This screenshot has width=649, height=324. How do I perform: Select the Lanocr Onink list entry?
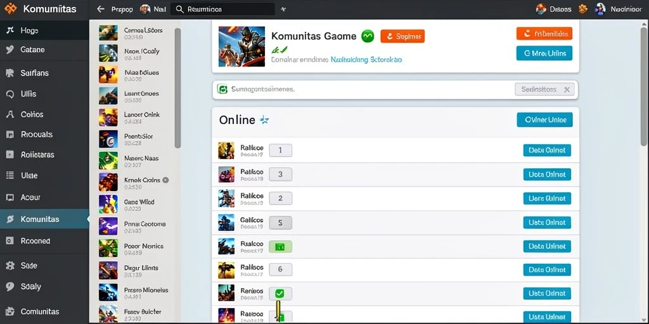click(136, 117)
